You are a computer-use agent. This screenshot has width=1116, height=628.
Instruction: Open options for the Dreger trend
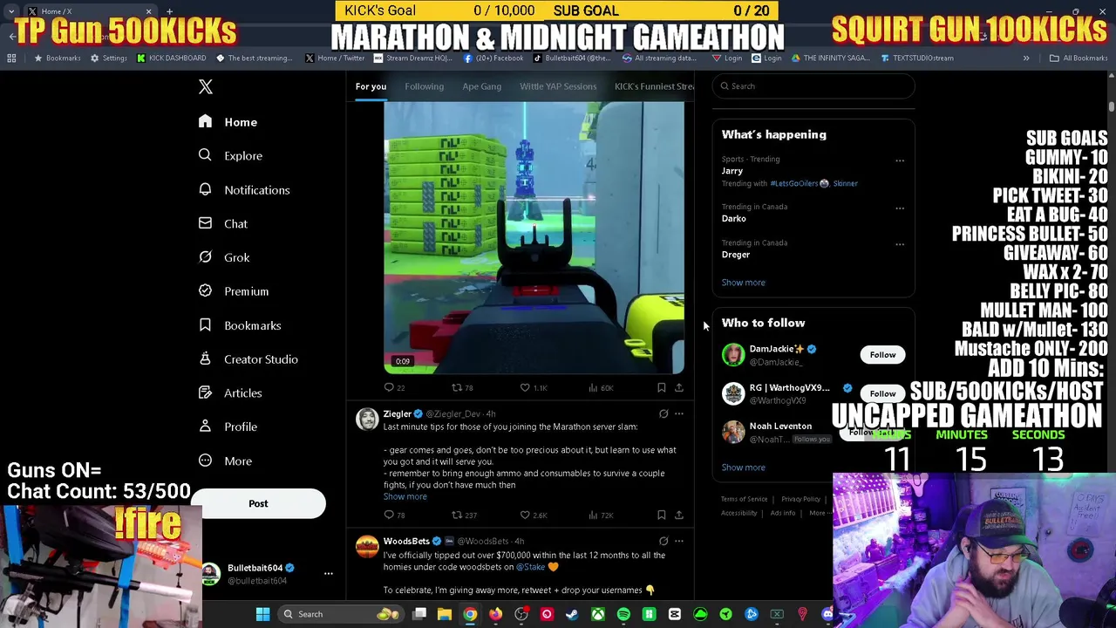pos(900,244)
